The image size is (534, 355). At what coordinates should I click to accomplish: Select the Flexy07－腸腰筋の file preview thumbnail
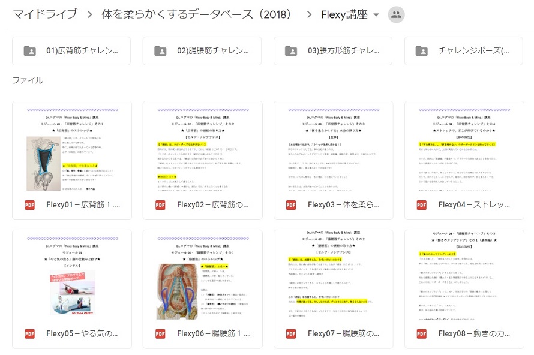[x=334, y=275]
